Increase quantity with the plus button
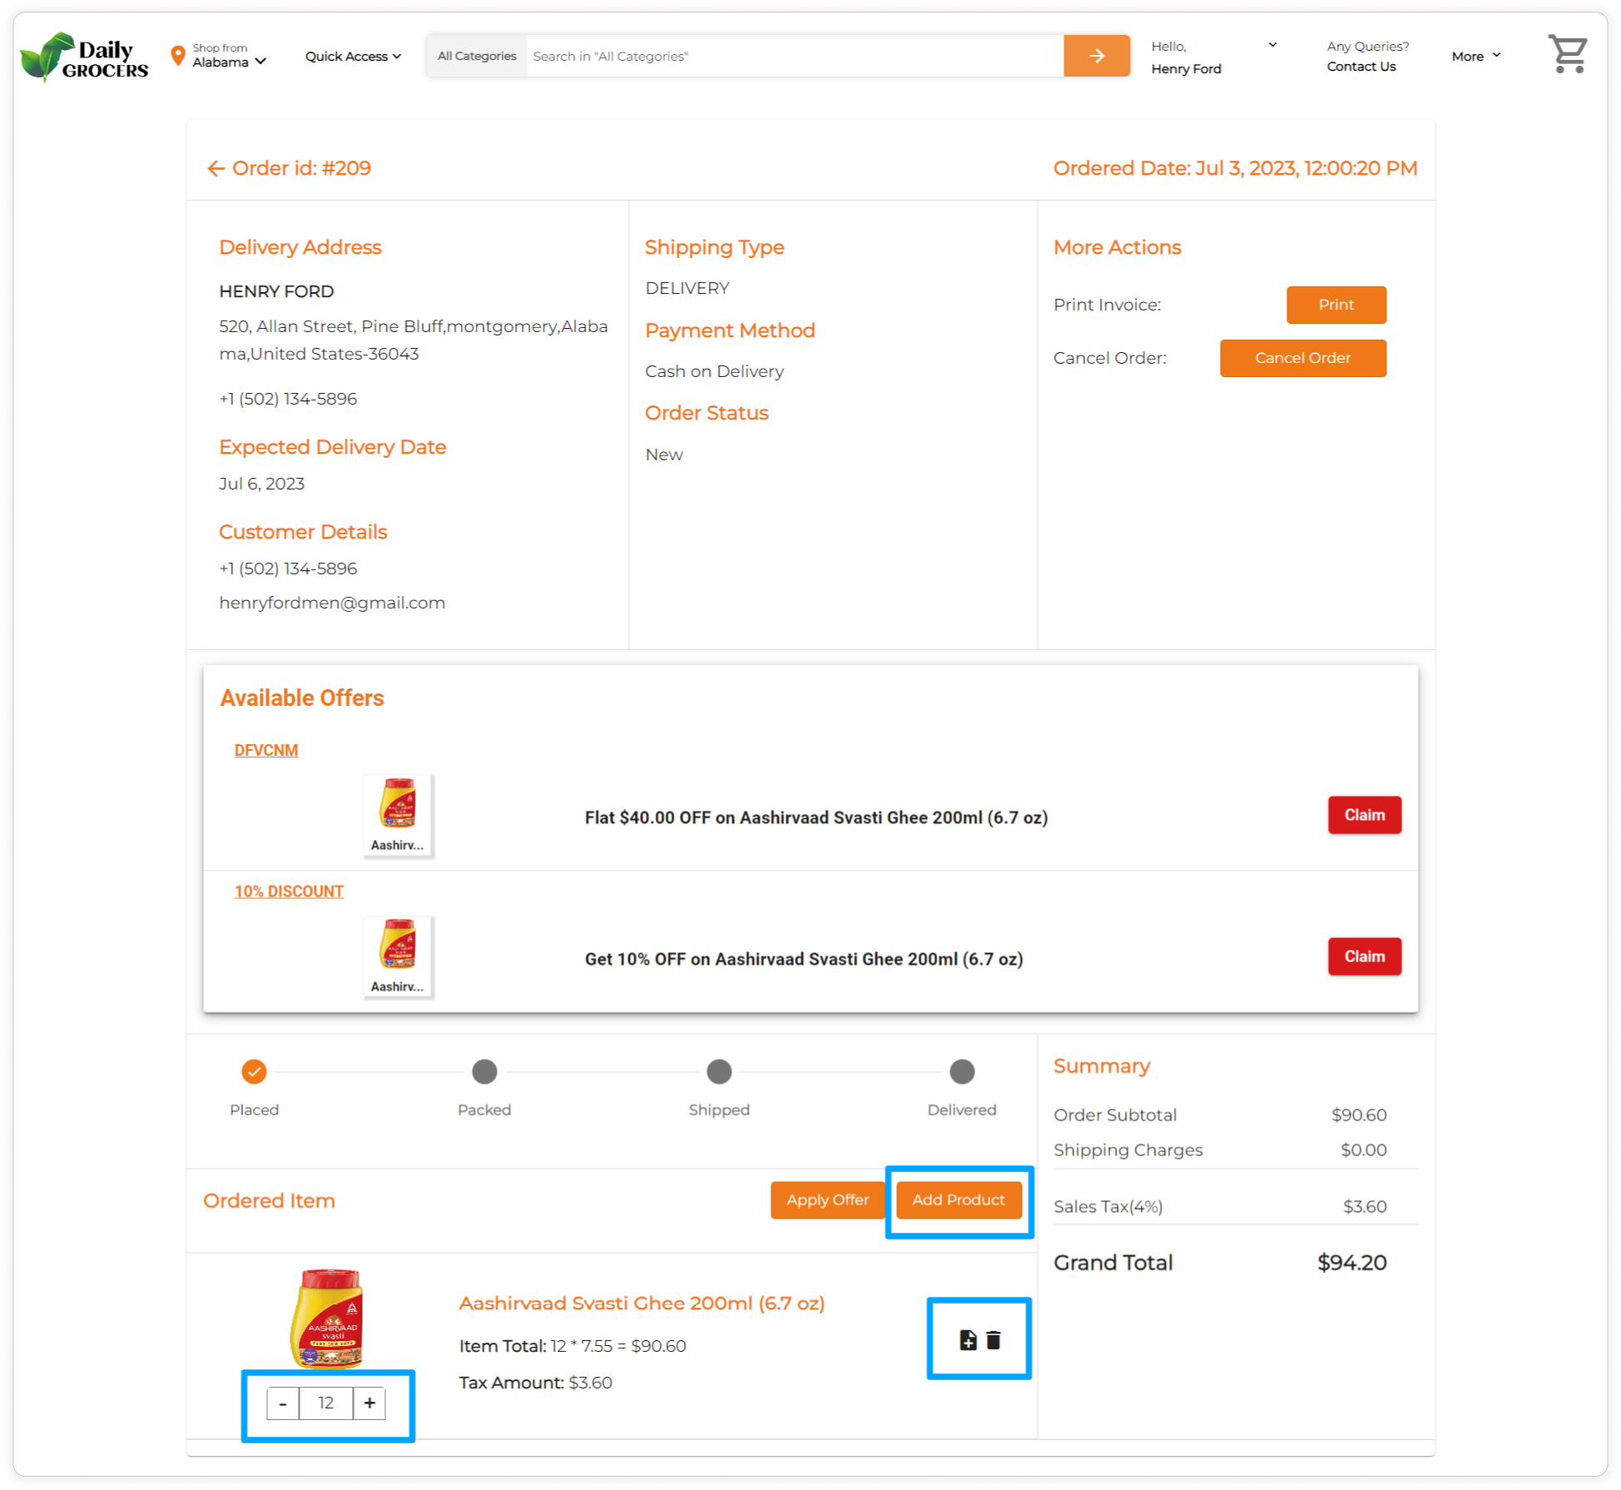 [x=369, y=1403]
